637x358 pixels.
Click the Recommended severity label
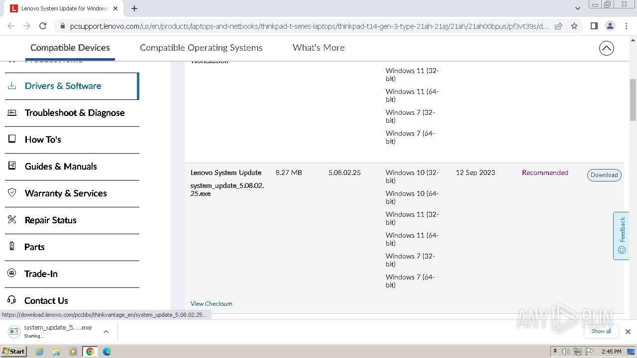[x=545, y=173]
